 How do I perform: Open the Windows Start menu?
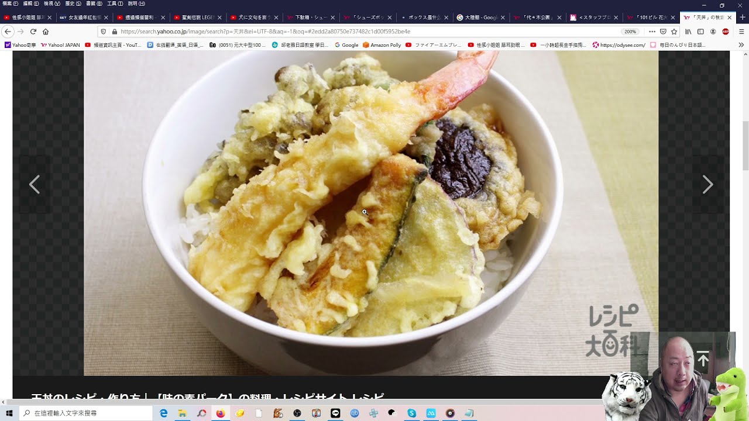9,413
